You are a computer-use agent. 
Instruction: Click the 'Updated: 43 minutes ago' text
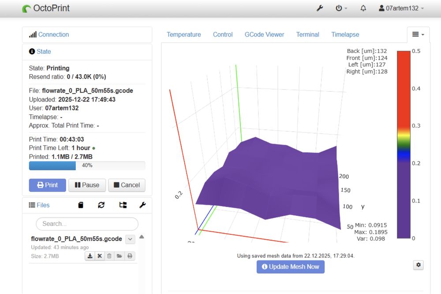60,247
